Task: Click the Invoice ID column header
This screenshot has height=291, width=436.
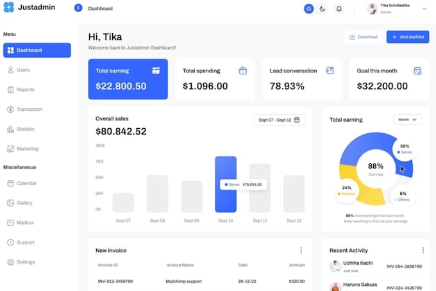Action: [108, 265]
